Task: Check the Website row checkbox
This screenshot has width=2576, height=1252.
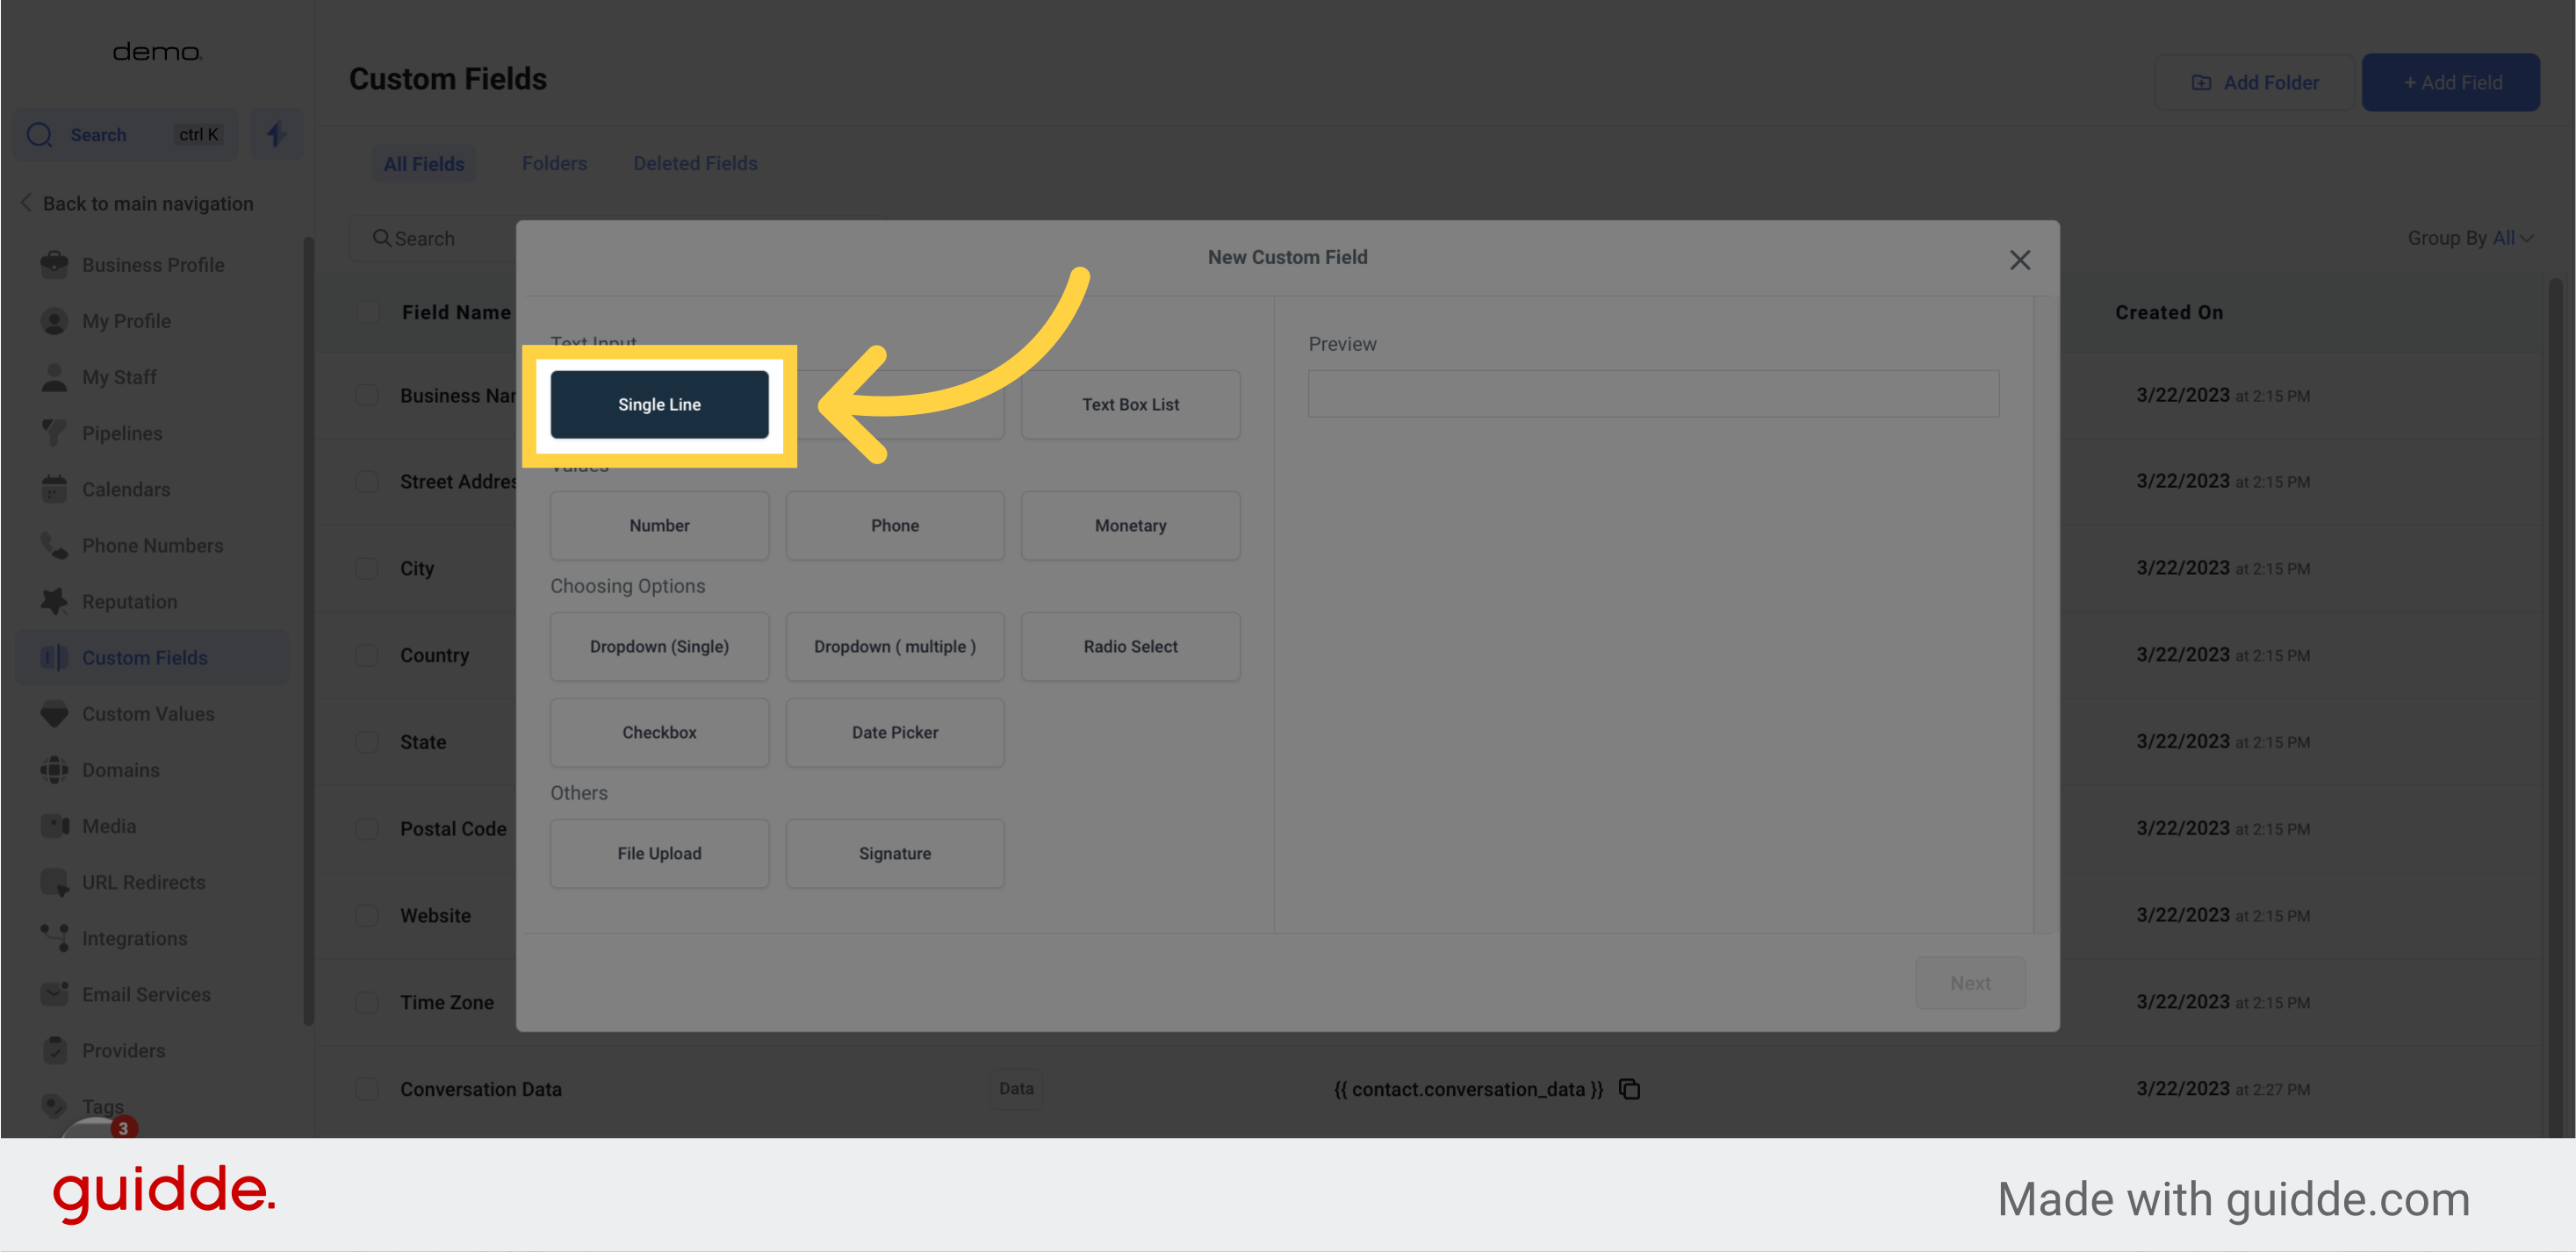Action: pyautogui.click(x=367, y=915)
